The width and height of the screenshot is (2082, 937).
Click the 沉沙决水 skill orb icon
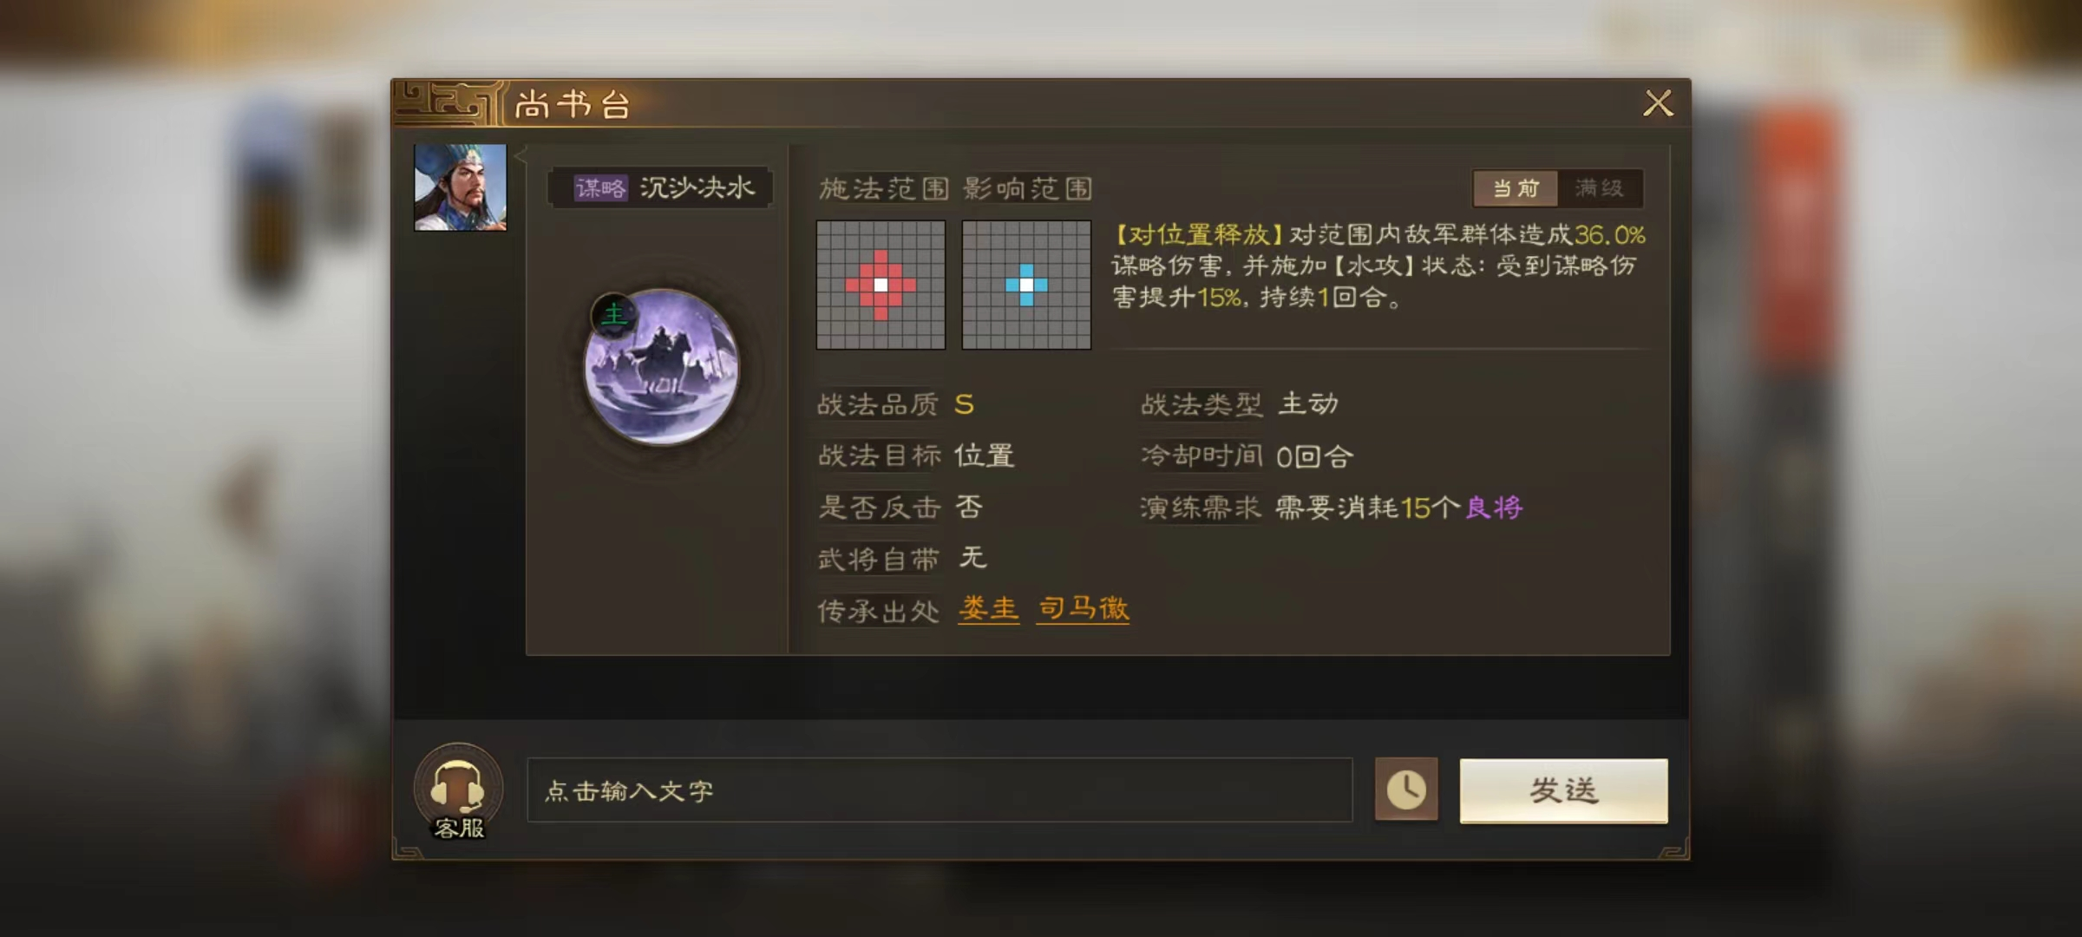click(661, 367)
